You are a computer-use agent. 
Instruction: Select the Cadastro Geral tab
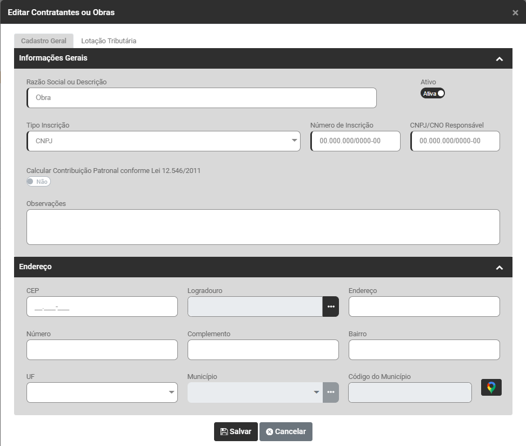[44, 41]
